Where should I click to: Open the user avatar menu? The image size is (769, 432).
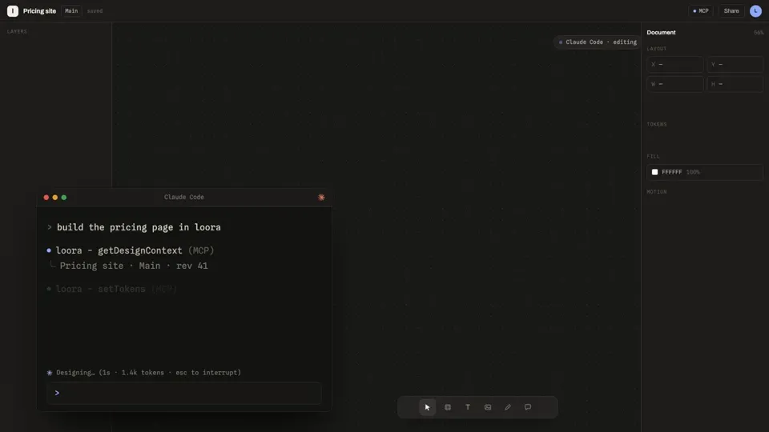pyautogui.click(x=755, y=10)
